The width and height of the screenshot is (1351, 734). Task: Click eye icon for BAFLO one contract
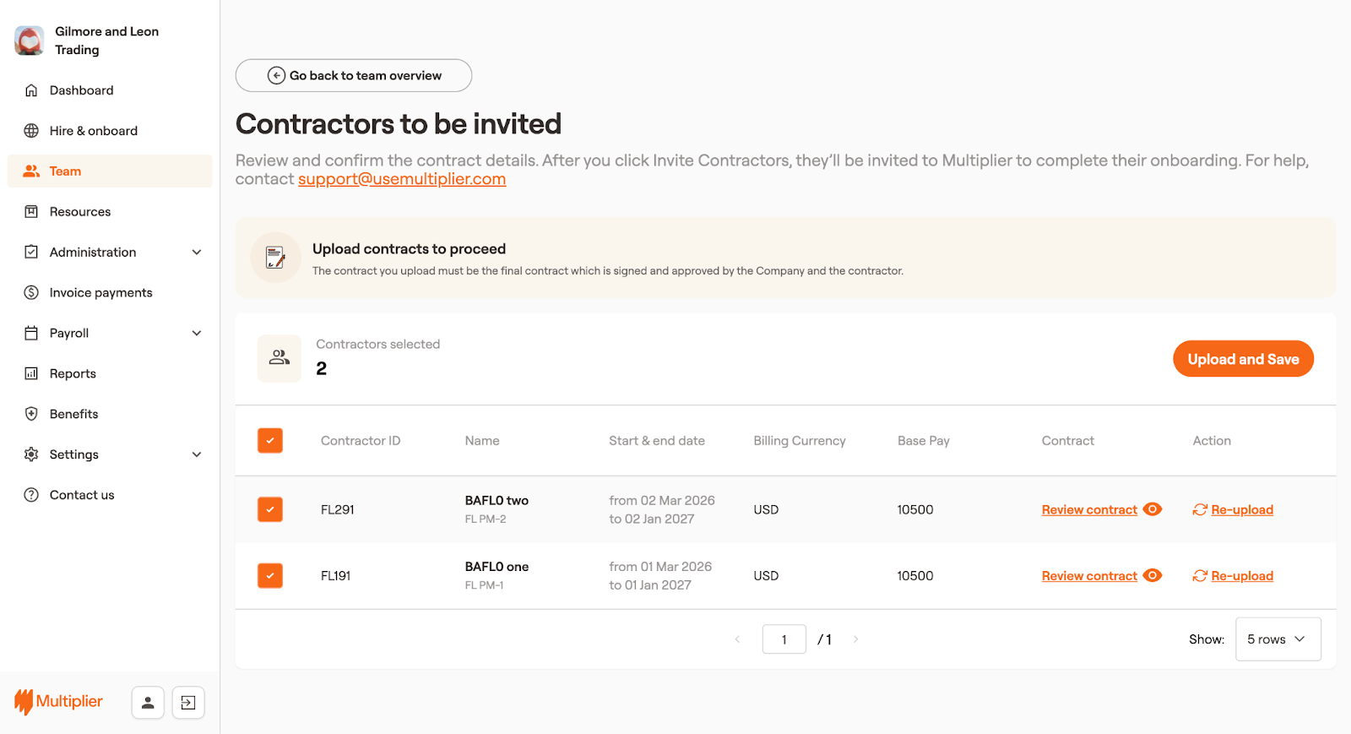tap(1153, 575)
